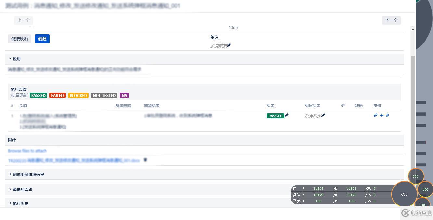Go to next test case via 下一个
This screenshot has height=220, width=433.
[391, 20]
